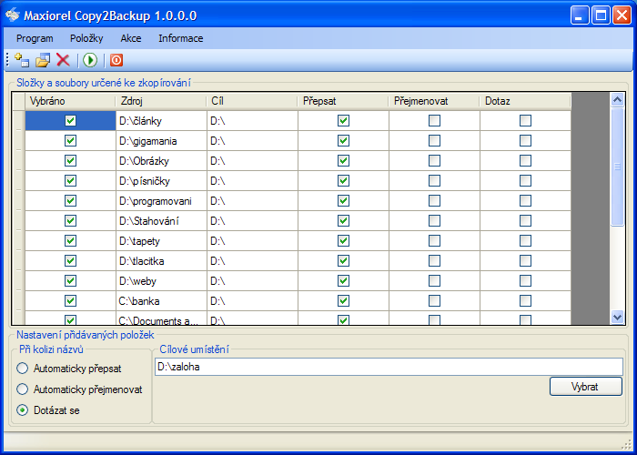
Task: Select the D:\písničky source cell
Action: click(161, 181)
